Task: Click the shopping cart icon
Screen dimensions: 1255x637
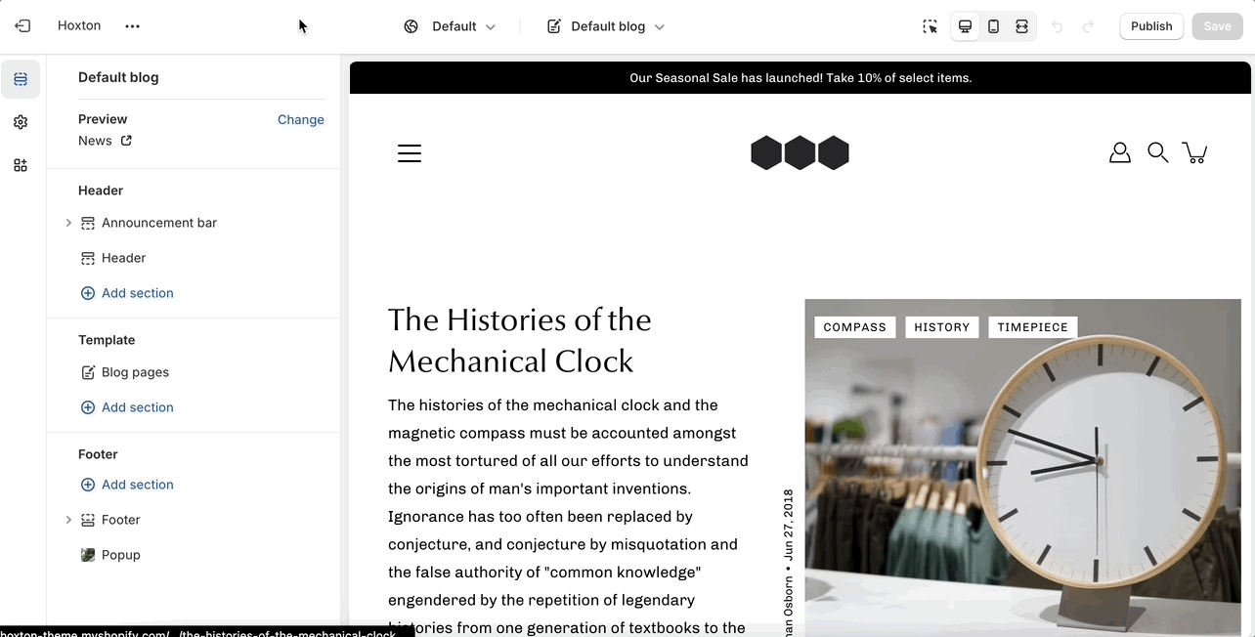Action: click(x=1194, y=152)
